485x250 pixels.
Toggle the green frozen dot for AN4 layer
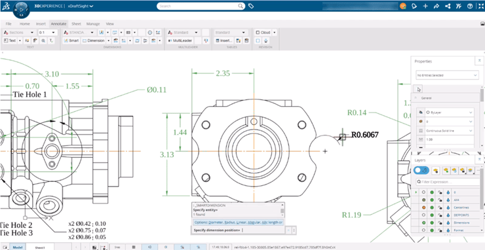[432, 200]
